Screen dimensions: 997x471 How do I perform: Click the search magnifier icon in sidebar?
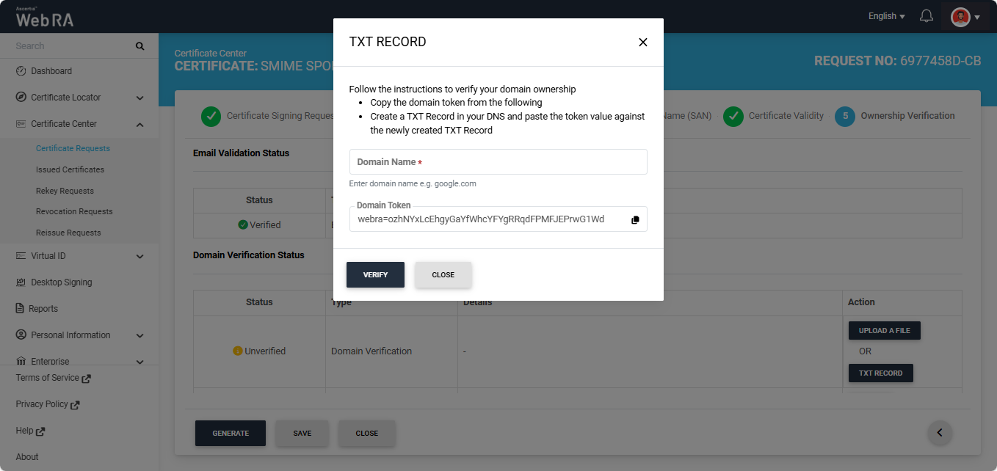click(x=140, y=46)
